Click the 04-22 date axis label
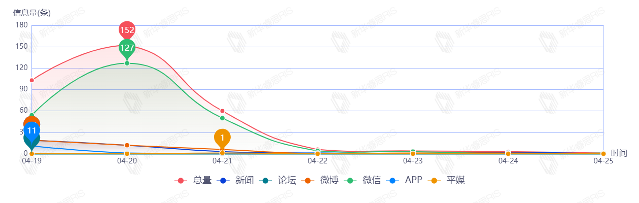 [317, 160]
